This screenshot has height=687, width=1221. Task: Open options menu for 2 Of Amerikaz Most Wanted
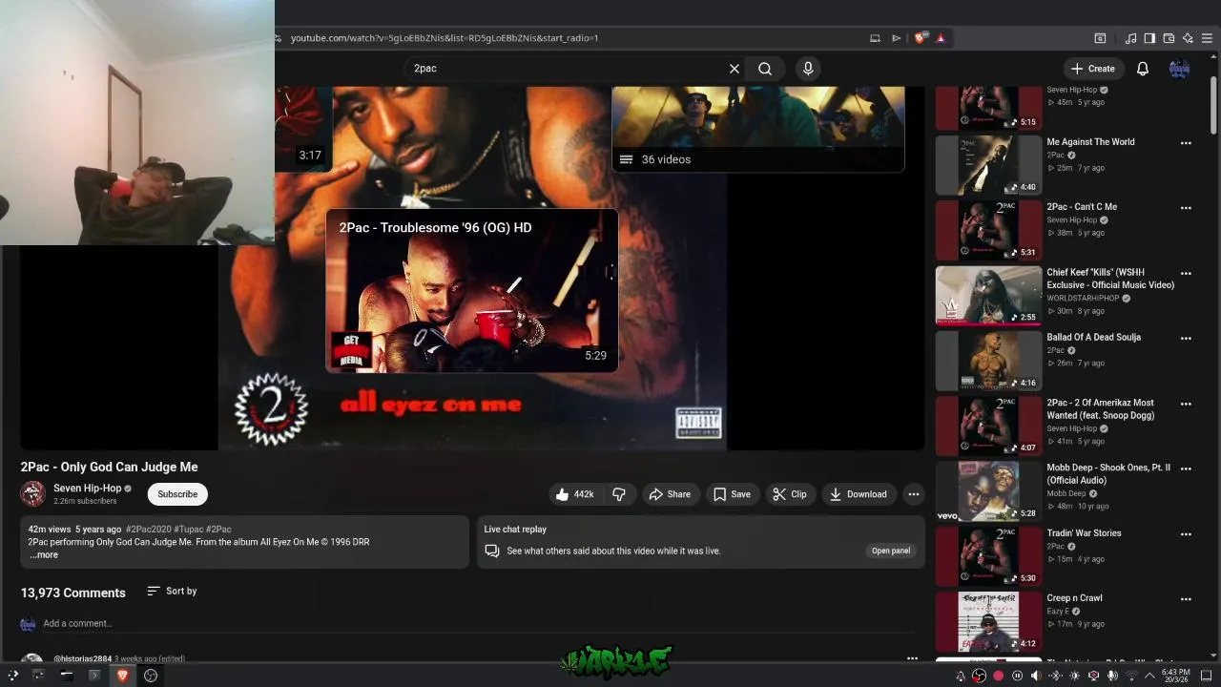1186,404
